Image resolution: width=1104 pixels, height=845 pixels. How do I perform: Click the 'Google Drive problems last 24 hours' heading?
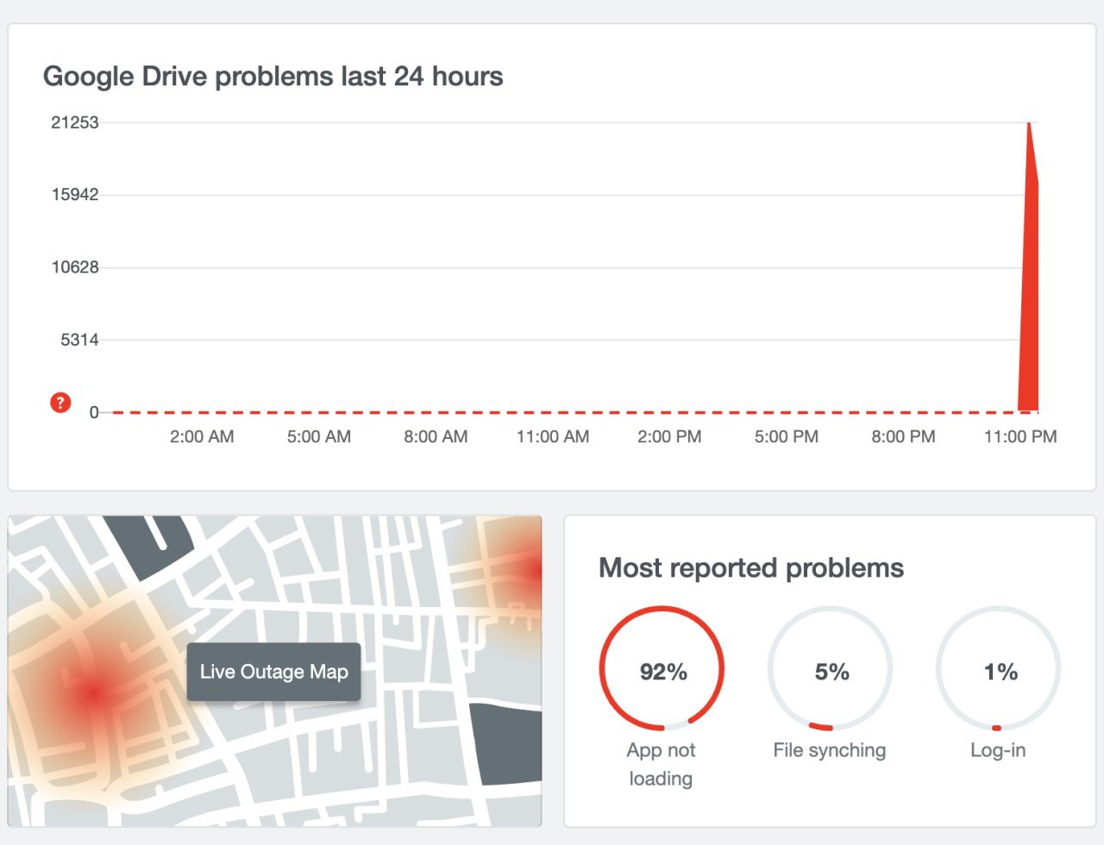coord(273,76)
